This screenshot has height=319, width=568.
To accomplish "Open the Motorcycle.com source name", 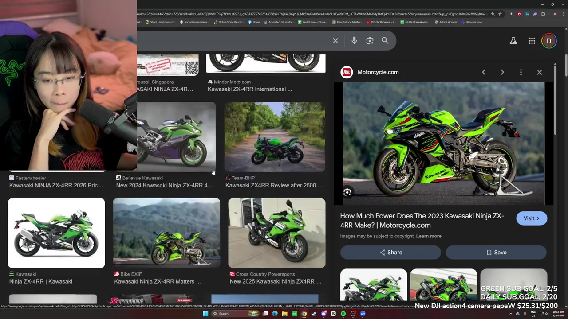I will 378,72.
